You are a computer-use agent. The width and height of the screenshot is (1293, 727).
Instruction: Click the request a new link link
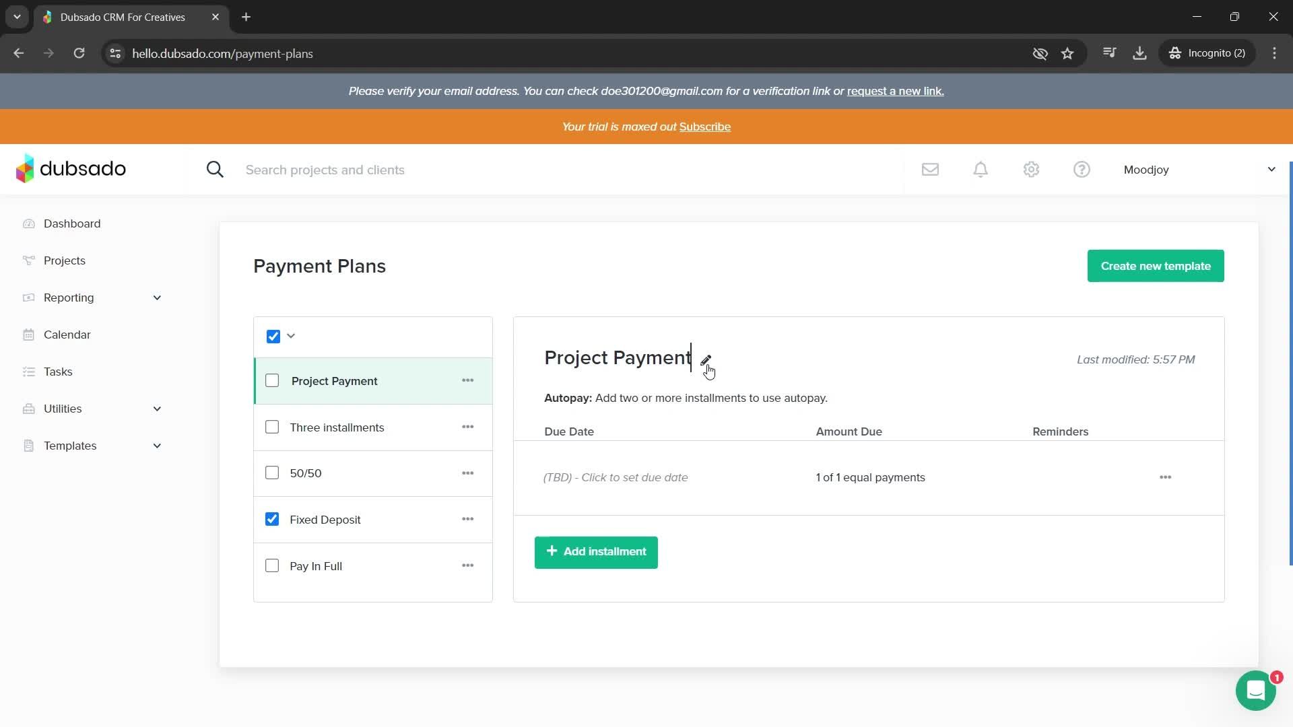pyautogui.click(x=895, y=91)
